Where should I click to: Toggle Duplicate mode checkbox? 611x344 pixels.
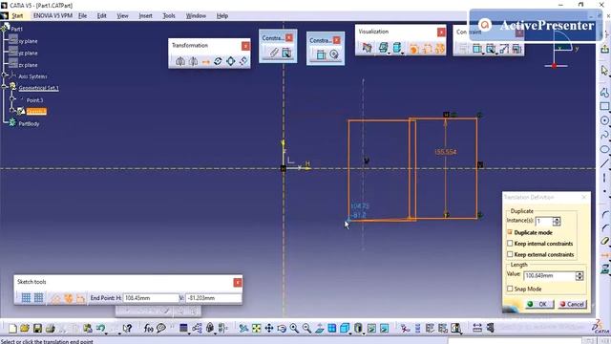[510, 232]
